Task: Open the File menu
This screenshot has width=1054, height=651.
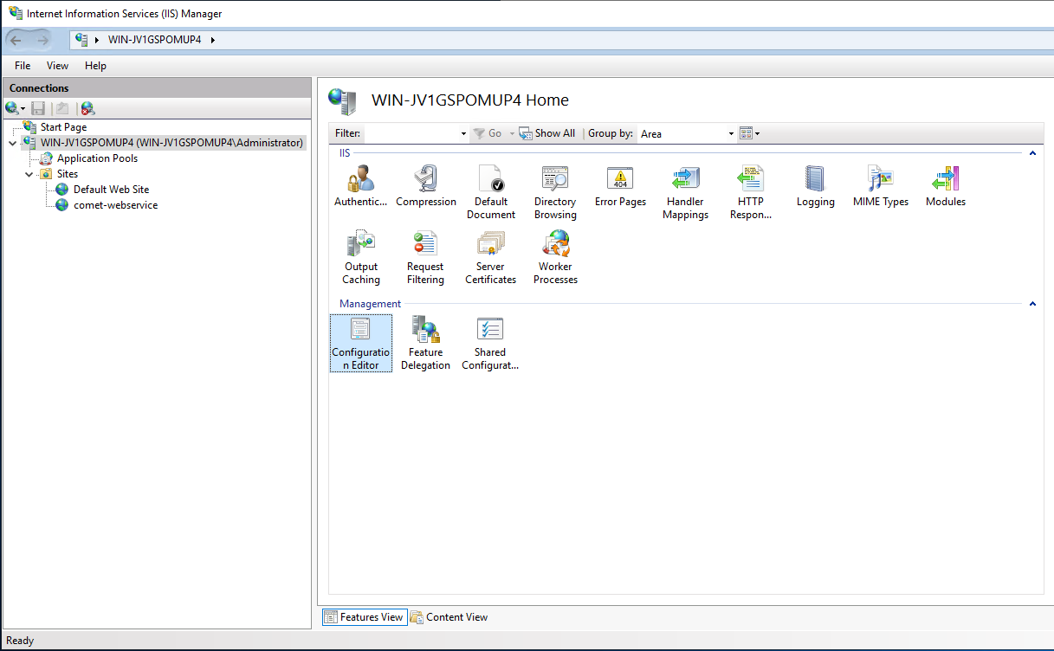Action: [23, 66]
